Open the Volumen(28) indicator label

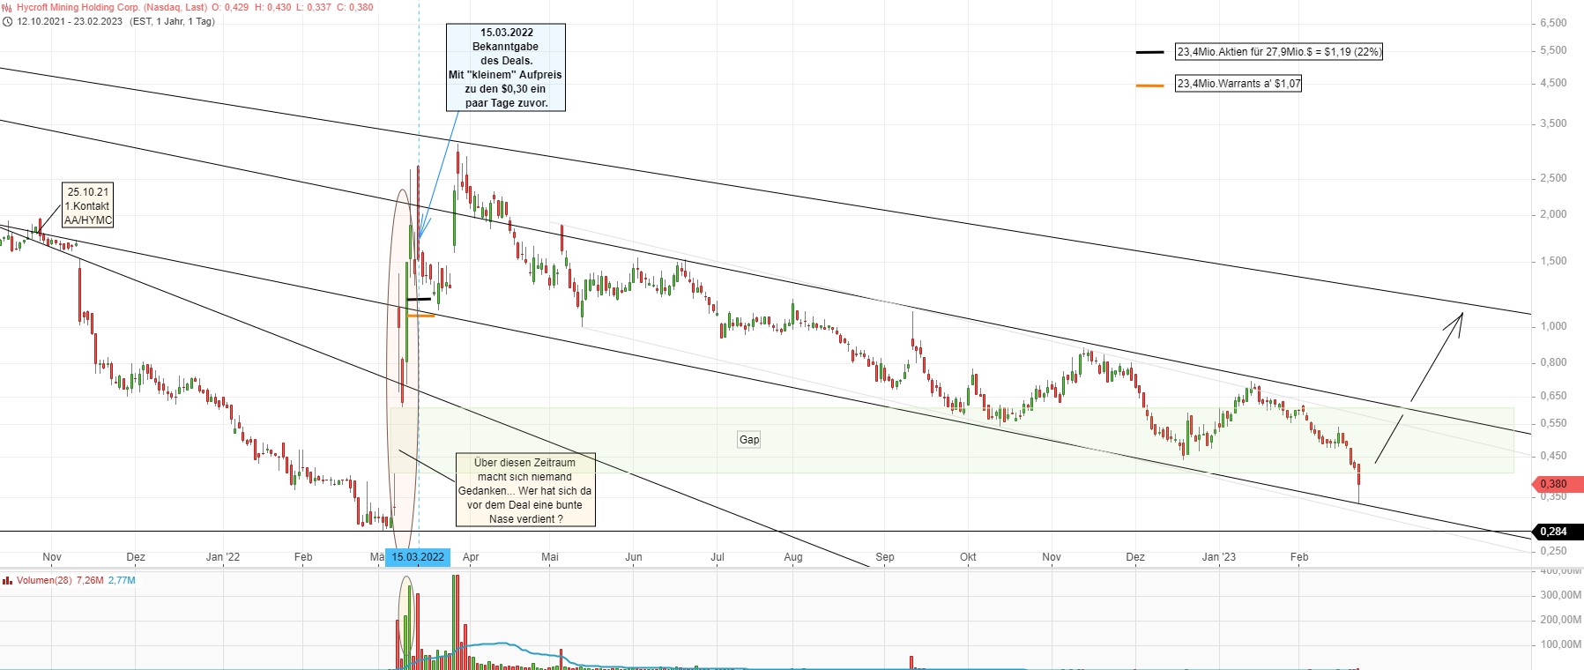pyautogui.click(x=44, y=581)
